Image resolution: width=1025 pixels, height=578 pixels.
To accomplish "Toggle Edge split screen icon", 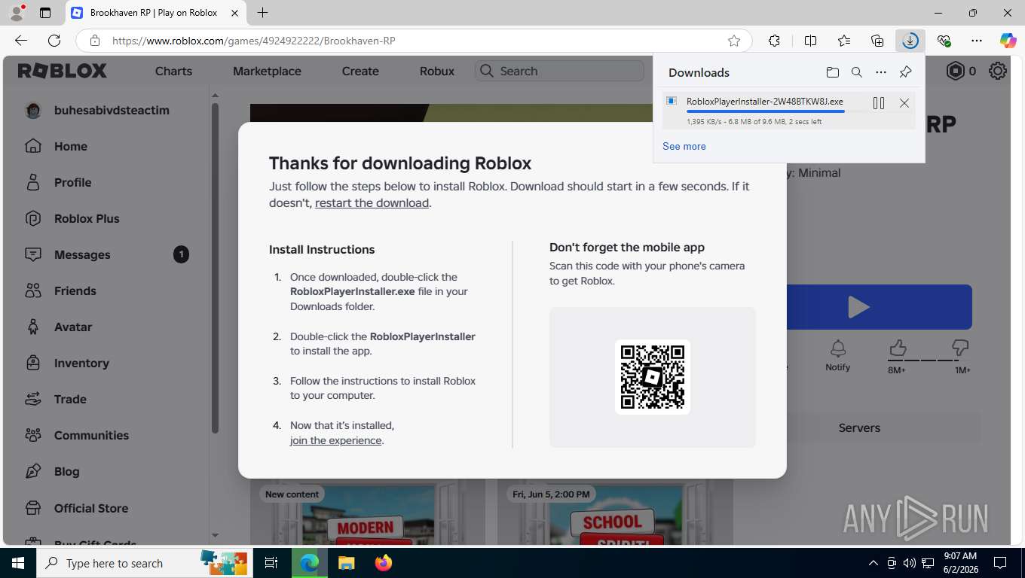I will (811, 41).
